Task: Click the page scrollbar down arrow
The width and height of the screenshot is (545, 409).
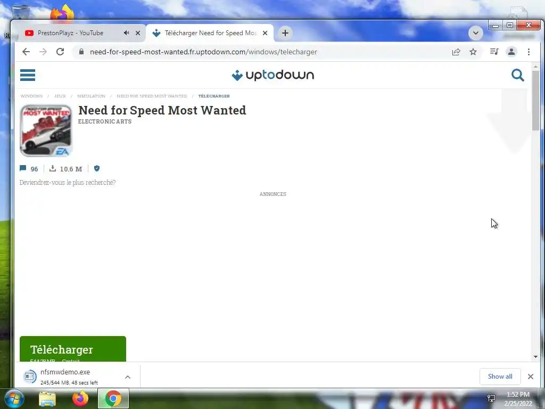Action: click(x=535, y=357)
